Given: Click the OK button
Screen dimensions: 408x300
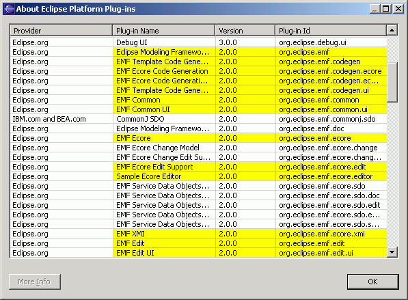Looking at the screenshot, I should (x=372, y=282).
